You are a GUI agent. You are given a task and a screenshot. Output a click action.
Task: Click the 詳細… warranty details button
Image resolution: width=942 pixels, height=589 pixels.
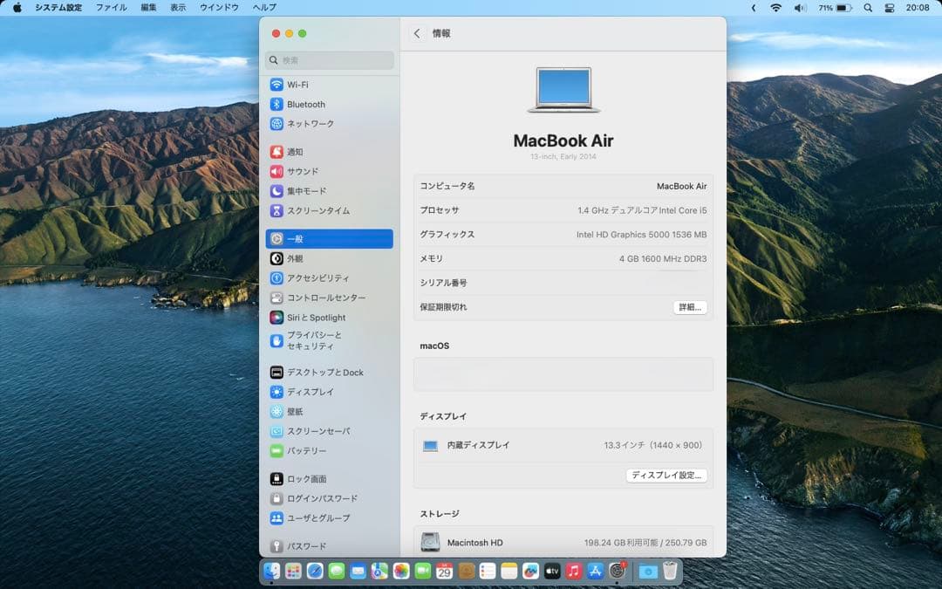point(690,307)
